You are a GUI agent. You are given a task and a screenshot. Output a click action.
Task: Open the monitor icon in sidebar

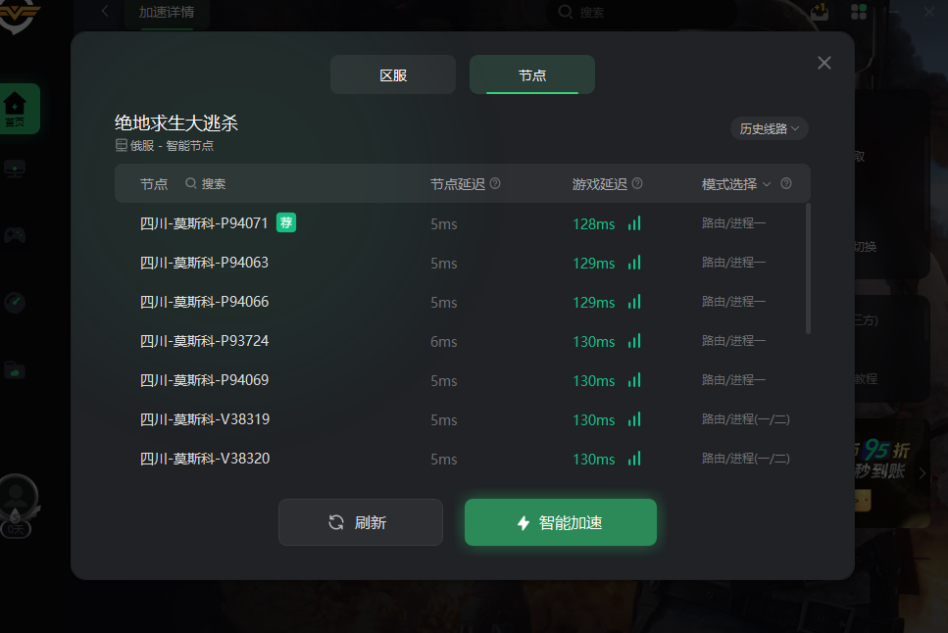[x=15, y=169]
